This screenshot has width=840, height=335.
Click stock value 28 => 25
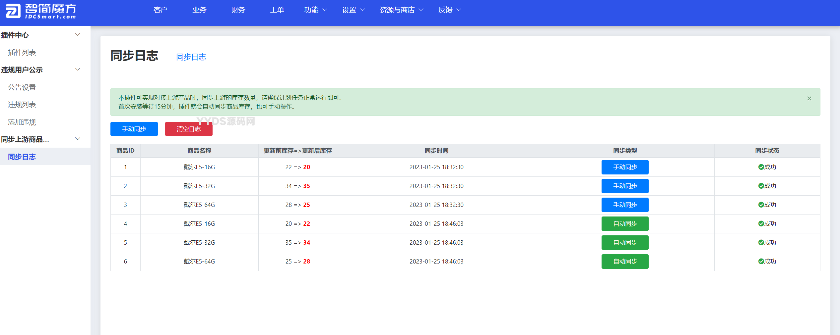(x=298, y=205)
